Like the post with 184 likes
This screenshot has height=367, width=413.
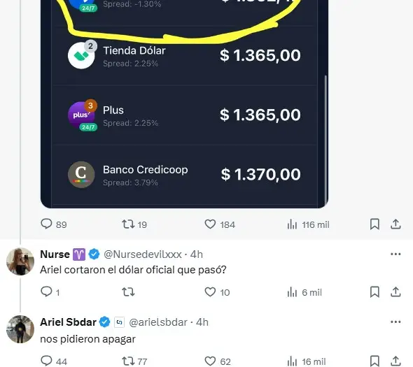(x=220, y=224)
